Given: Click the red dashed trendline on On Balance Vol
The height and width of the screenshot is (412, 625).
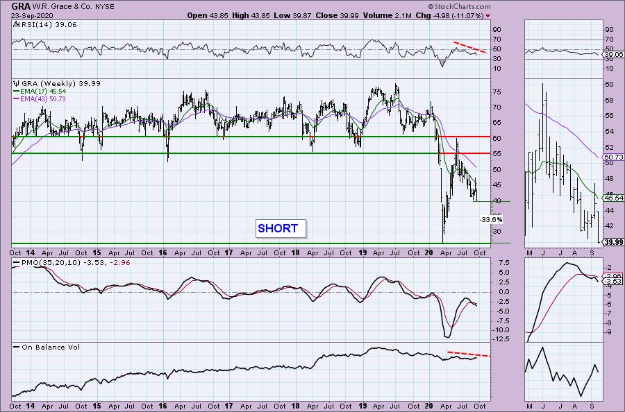Looking at the screenshot, I should [x=468, y=354].
